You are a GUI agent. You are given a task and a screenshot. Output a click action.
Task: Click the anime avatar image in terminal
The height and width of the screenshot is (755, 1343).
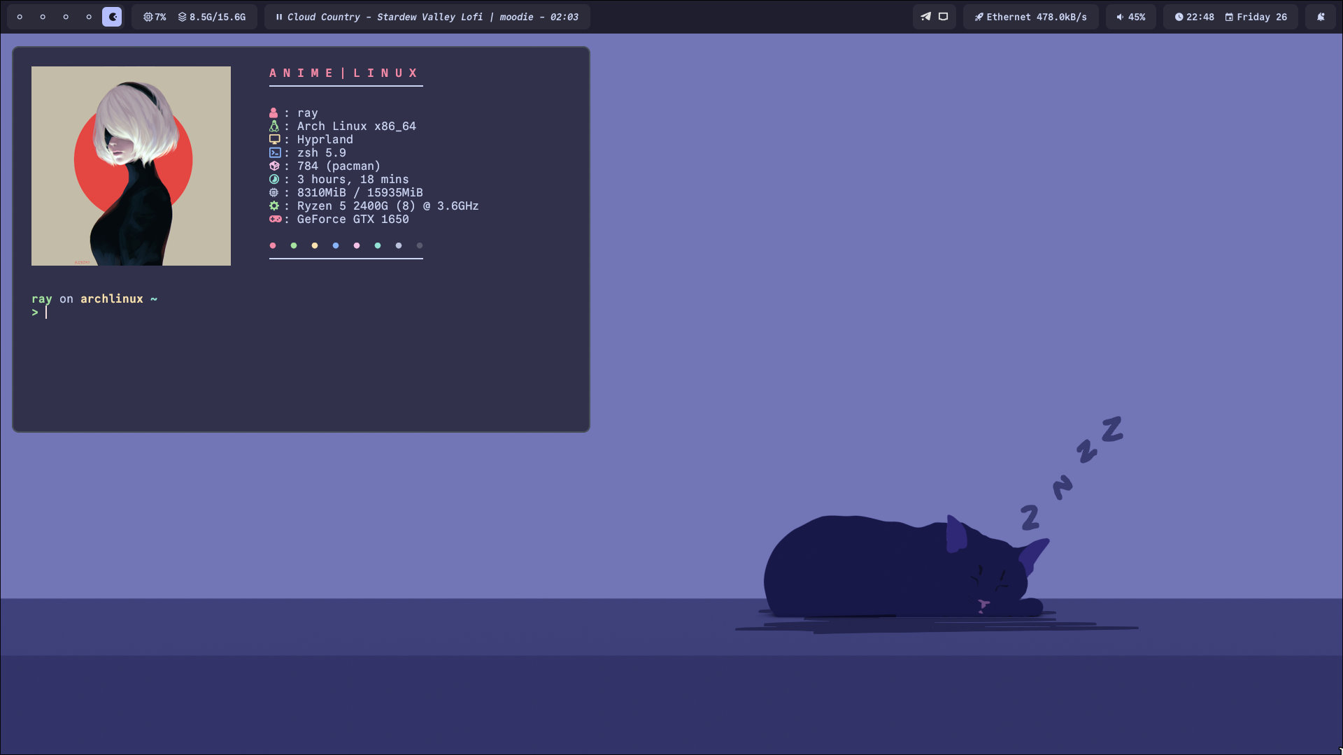131,166
